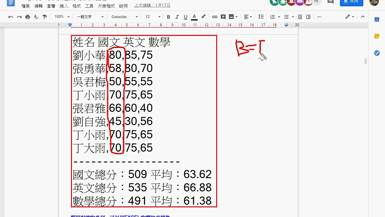Expand bulleted list style arrow
The width and height of the screenshot is (385, 217).
pos(293,17)
